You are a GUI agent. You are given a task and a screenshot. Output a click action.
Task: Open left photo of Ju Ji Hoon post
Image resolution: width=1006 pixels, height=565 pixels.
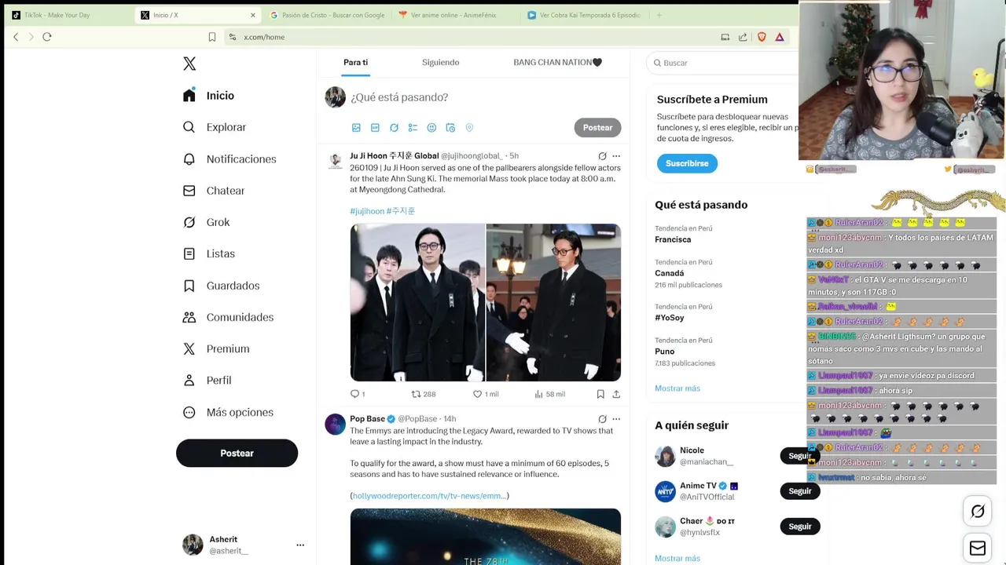click(x=417, y=303)
